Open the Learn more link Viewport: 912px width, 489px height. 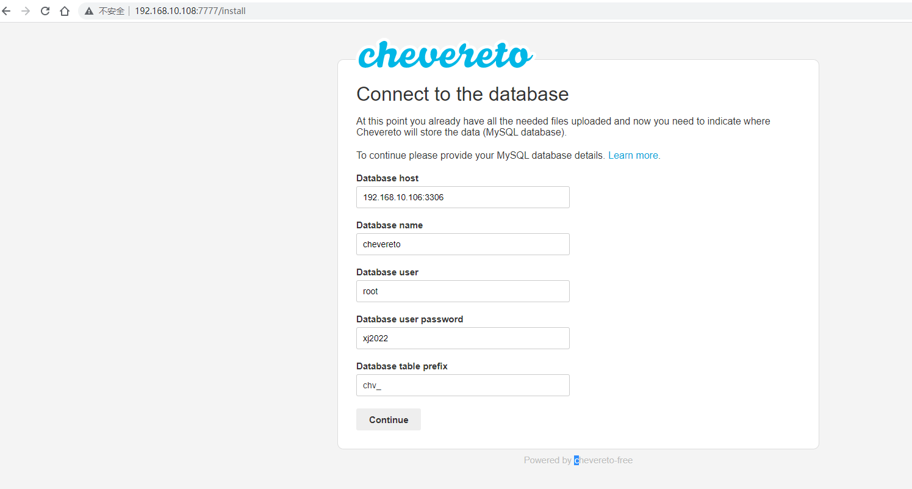tap(634, 156)
